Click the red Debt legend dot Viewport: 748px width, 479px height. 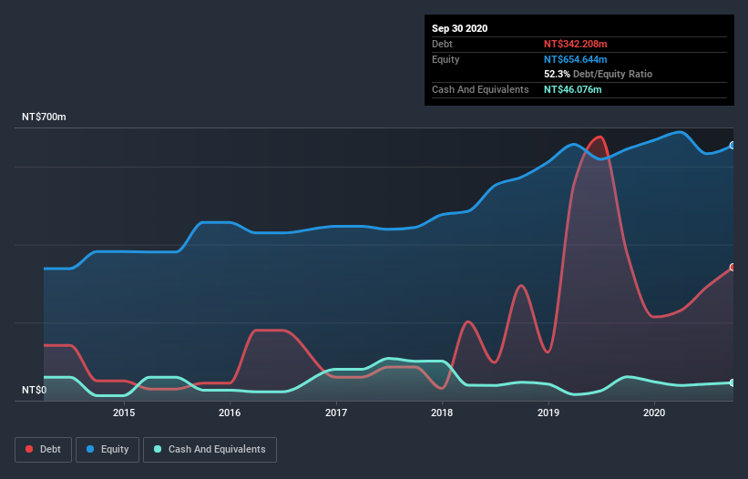coord(29,449)
